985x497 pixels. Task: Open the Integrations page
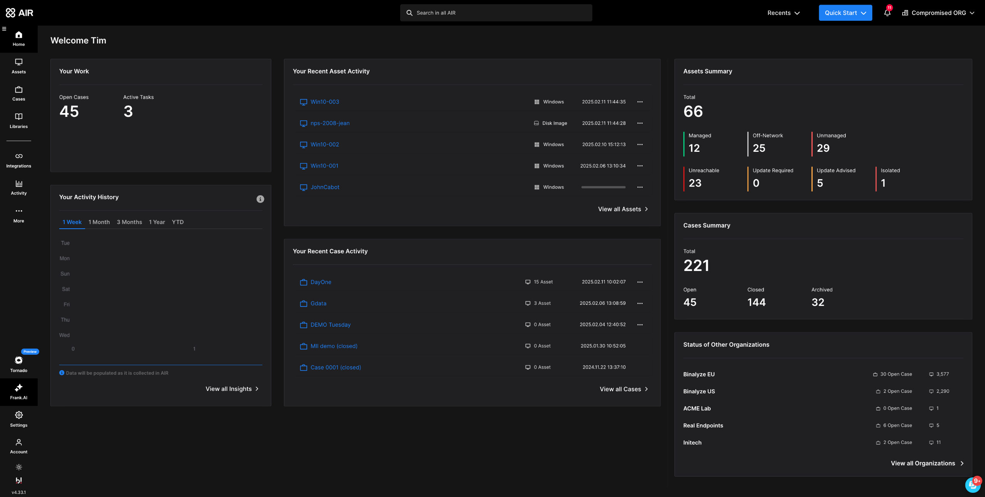tap(18, 160)
